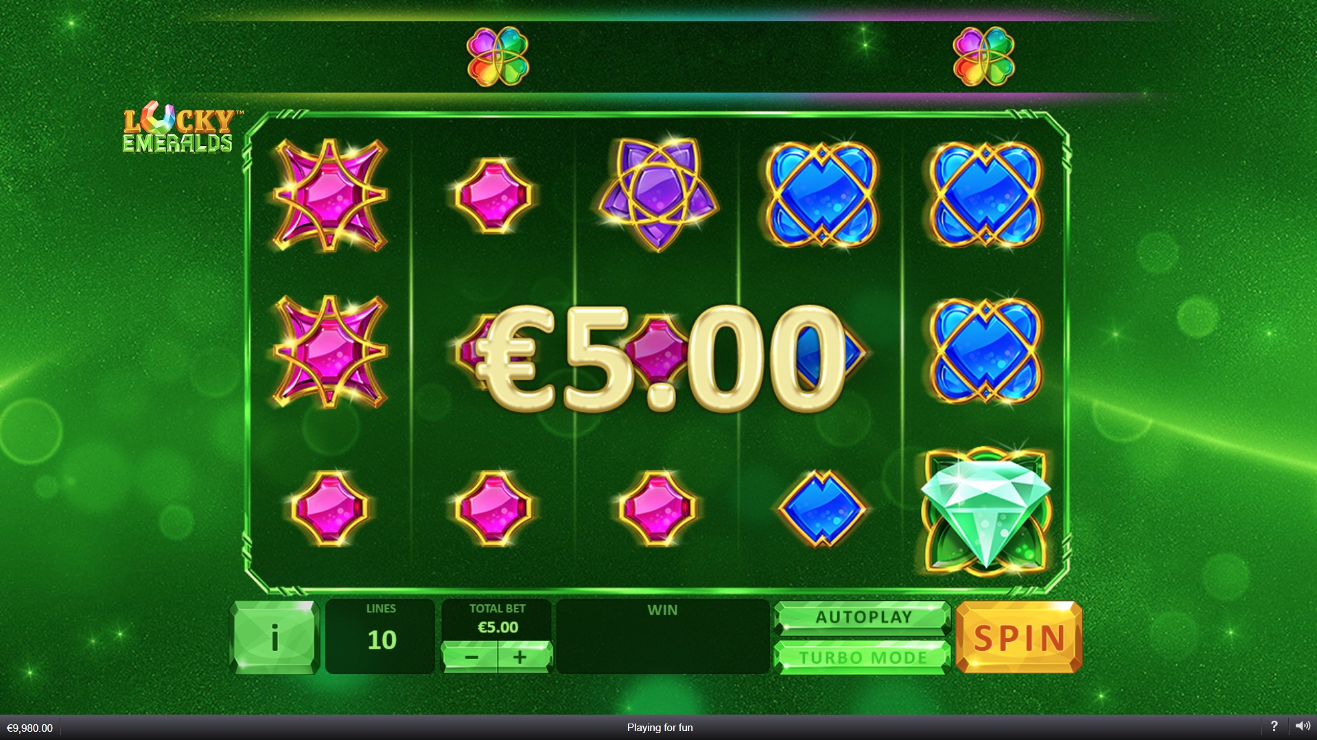Click the left rainbow clover icon

tap(498, 56)
